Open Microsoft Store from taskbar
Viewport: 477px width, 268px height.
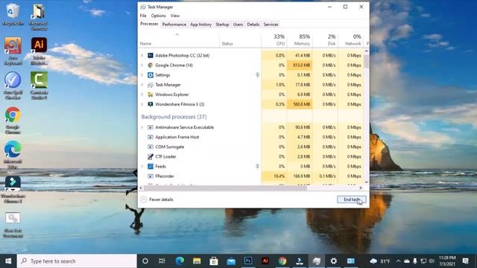tap(214, 261)
